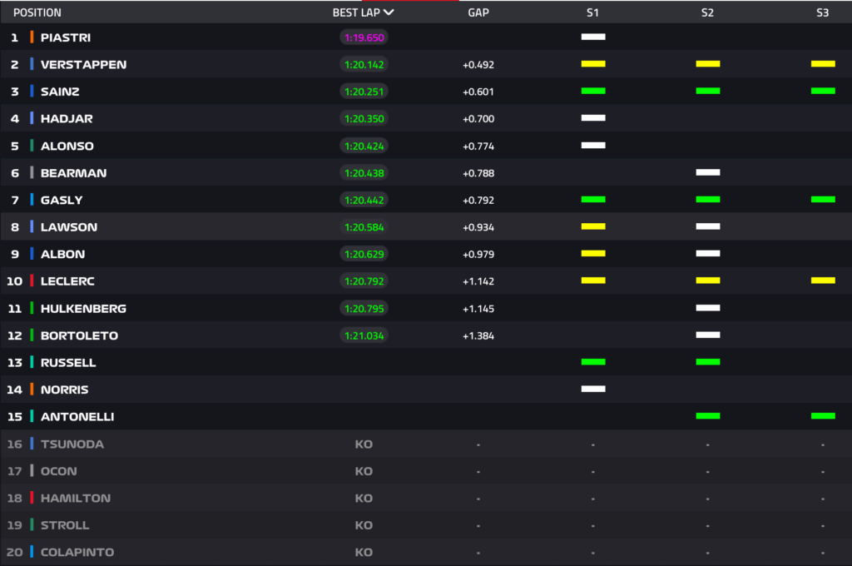The height and width of the screenshot is (566, 852).
Task: Click Sainz's green S2 sector indicator
Action: 708,91
